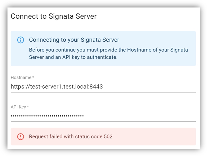Click the "Hostname *" field label
This screenshot has height=156, width=207.
(22, 77)
